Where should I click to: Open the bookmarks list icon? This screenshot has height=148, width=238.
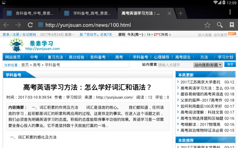pyautogui.click(x=232, y=25)
